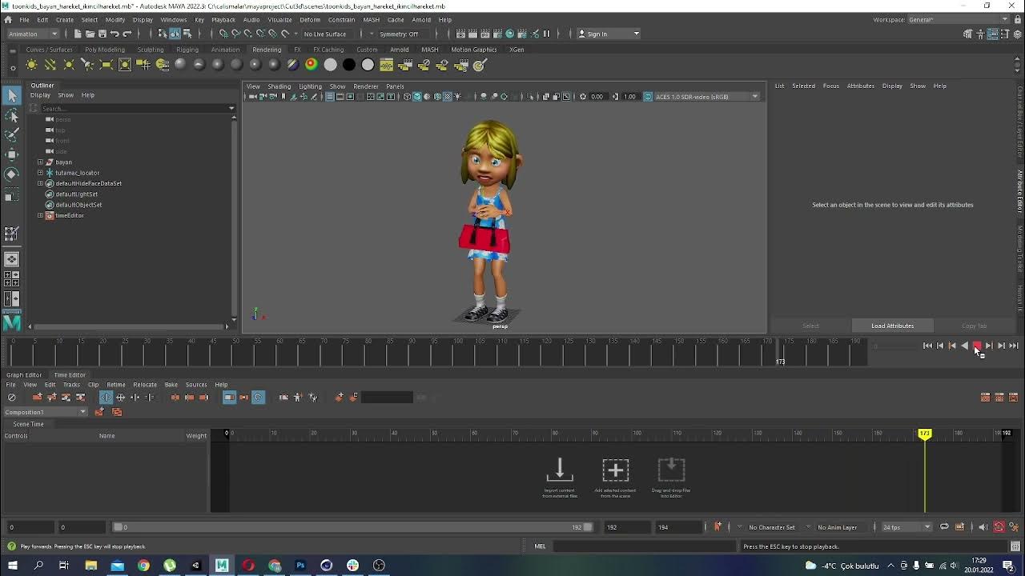Image resolution: width=1025 pixels, height=576 pixels.
Task: Click Import content from external files icon
Action: (560, 470)
